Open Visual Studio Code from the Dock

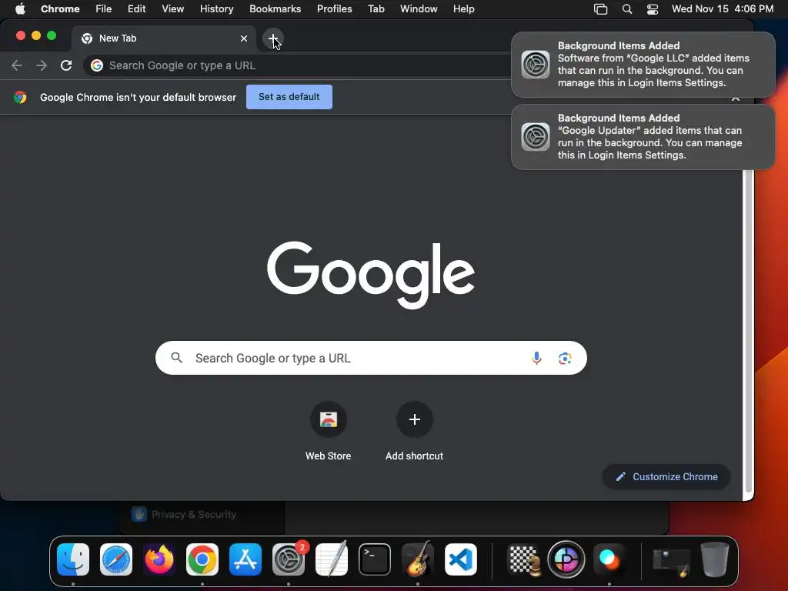point(461,559)
